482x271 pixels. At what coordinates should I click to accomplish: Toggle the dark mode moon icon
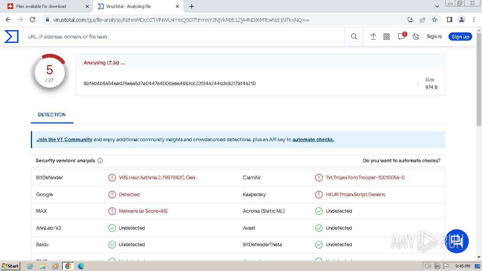[x=416, y=37]
